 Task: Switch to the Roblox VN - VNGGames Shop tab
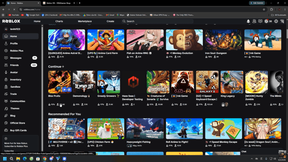[58, 3]
